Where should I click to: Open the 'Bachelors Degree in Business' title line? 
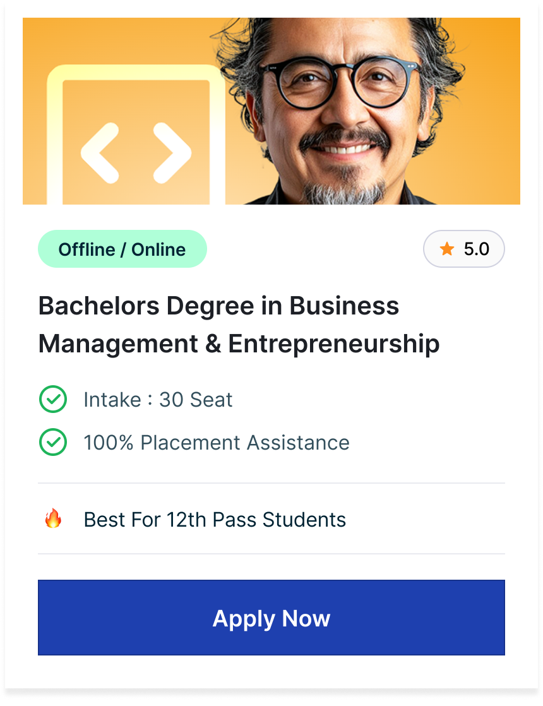coord(218,306)
